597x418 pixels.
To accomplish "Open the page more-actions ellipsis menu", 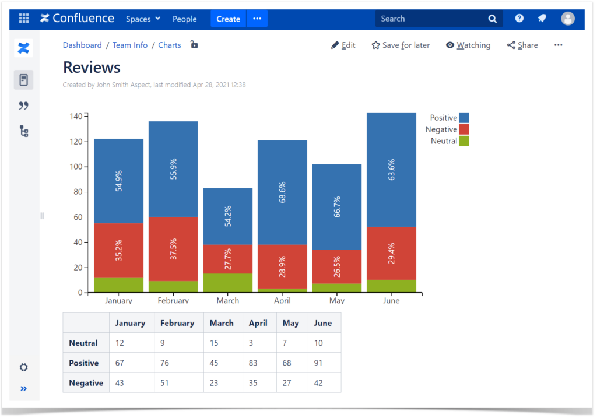I will 558,45.
